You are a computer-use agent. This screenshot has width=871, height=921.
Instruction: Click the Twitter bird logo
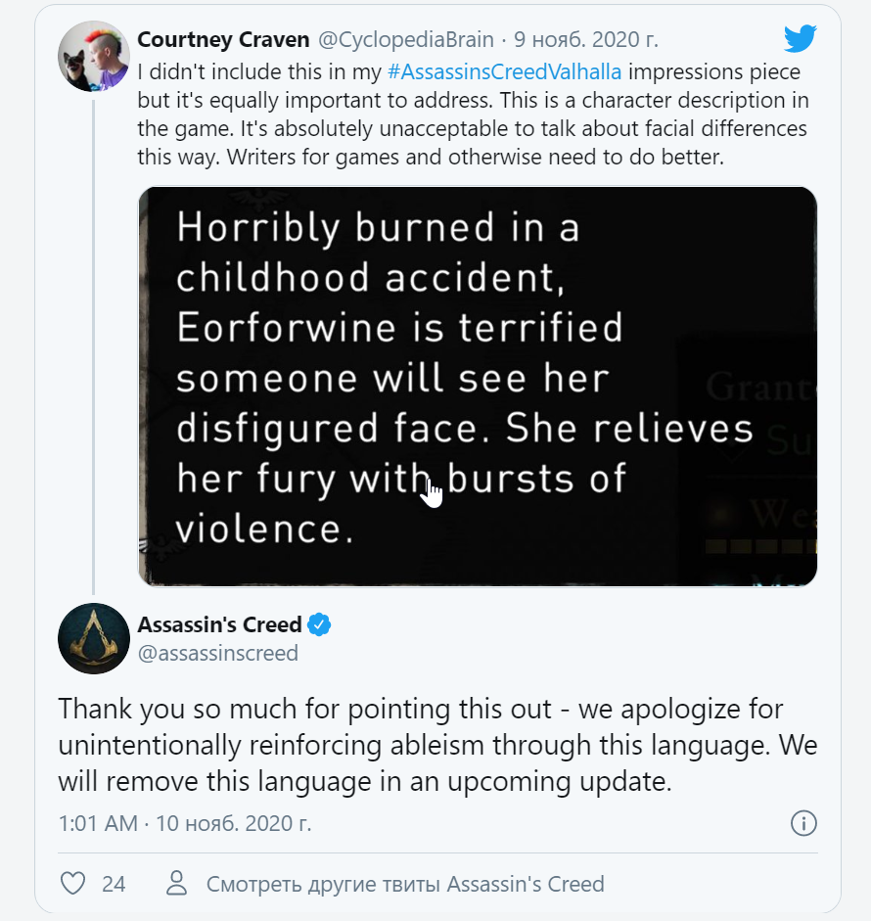click(800, 39)
